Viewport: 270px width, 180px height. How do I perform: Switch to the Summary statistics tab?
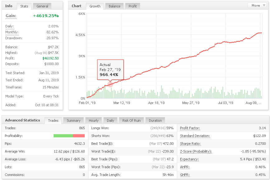(73, 121)
